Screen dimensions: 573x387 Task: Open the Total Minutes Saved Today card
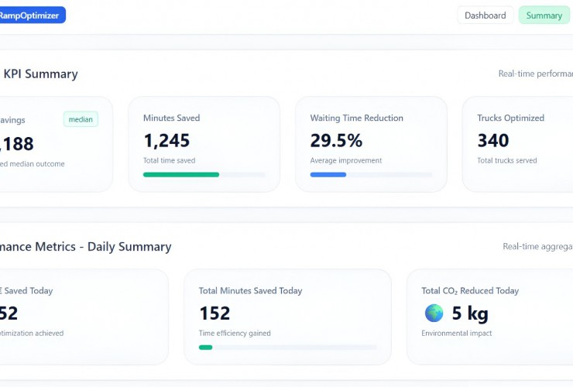[287, 317]
